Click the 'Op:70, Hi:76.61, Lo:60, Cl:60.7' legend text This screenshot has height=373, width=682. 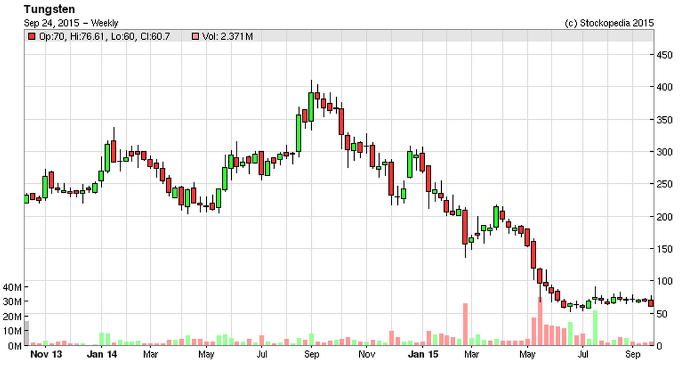pyautogui.click(x=104, y=37)
